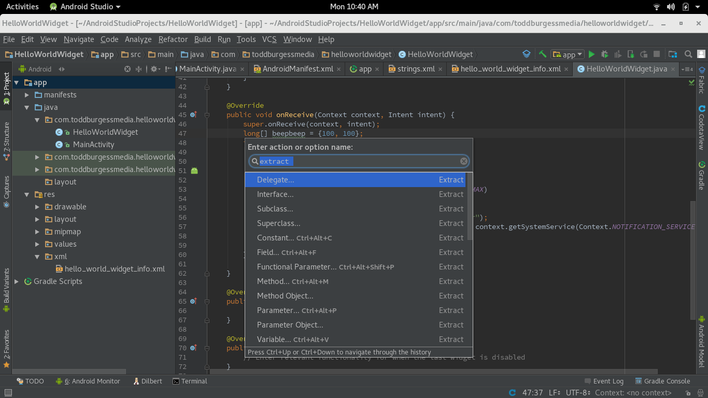Clear the extract search field with X

pos(464,161)
